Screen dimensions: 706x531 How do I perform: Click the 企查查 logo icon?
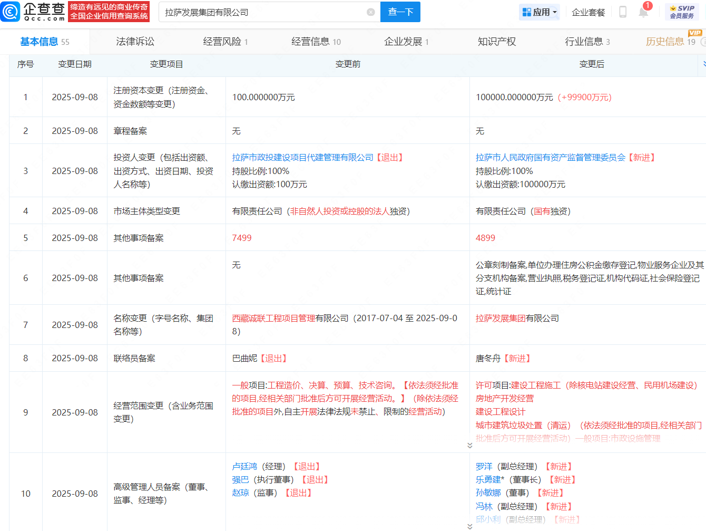point(11,12)
